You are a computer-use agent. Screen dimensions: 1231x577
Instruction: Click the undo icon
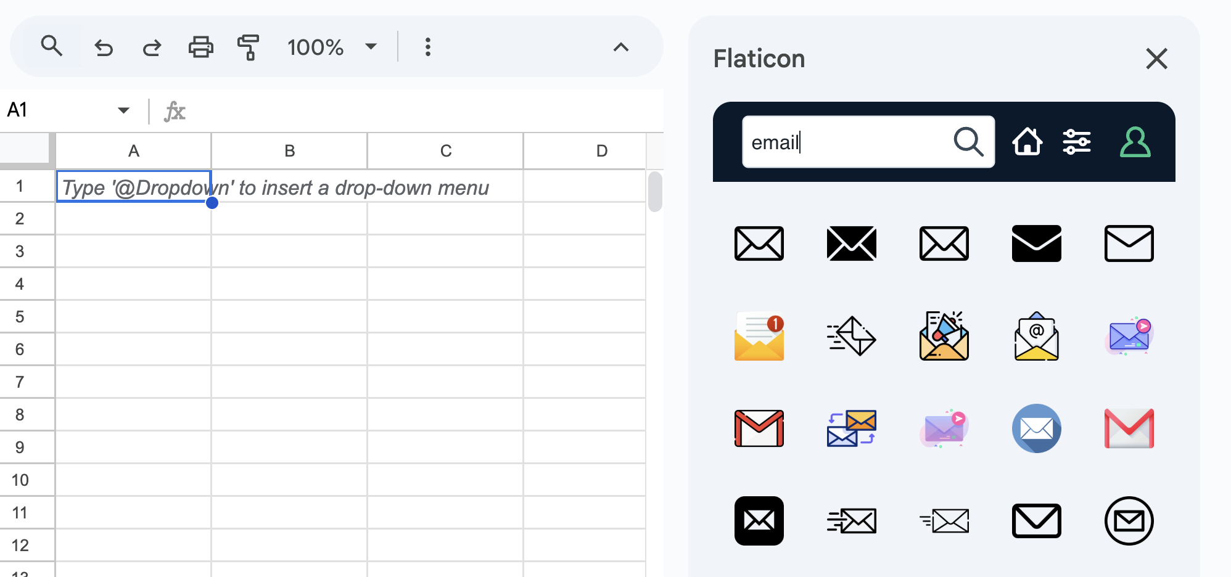click(x=103, y=47)
